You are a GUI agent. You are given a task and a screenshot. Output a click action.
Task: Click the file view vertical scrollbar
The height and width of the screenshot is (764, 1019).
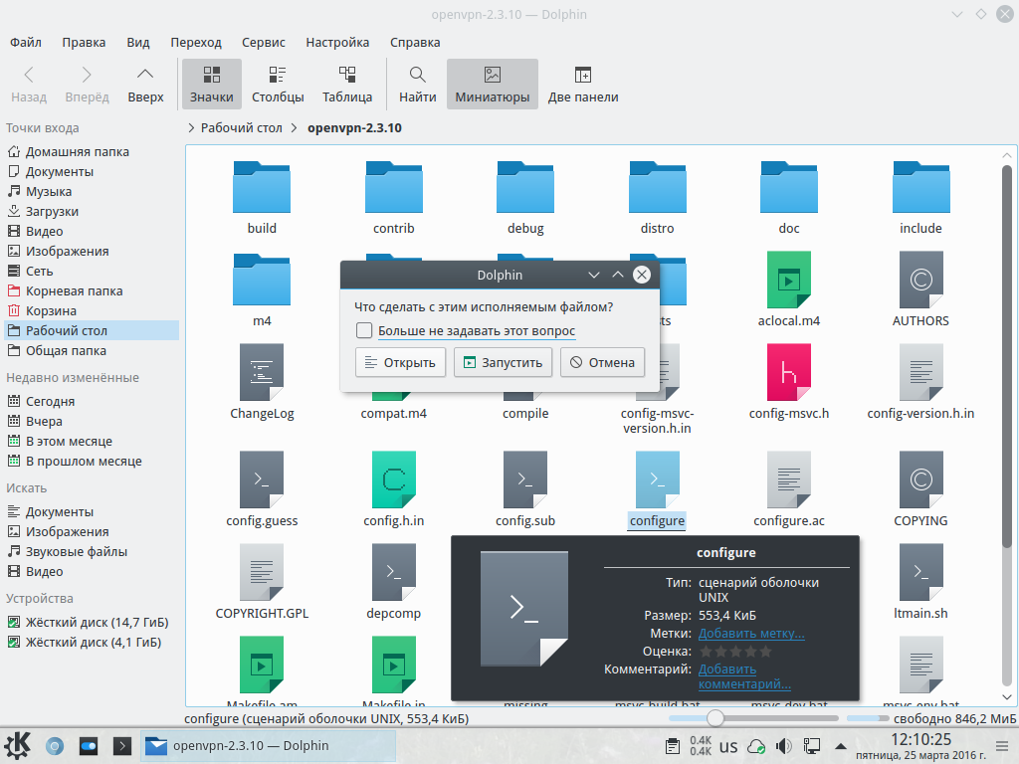pyautogui.click(x=1007, y=355)
